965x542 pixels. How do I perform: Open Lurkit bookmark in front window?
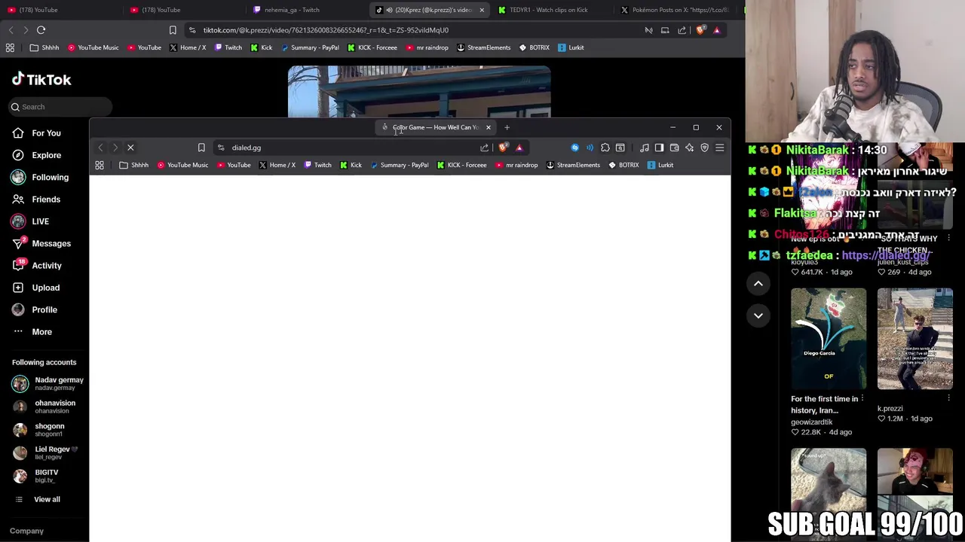[660, 165]
